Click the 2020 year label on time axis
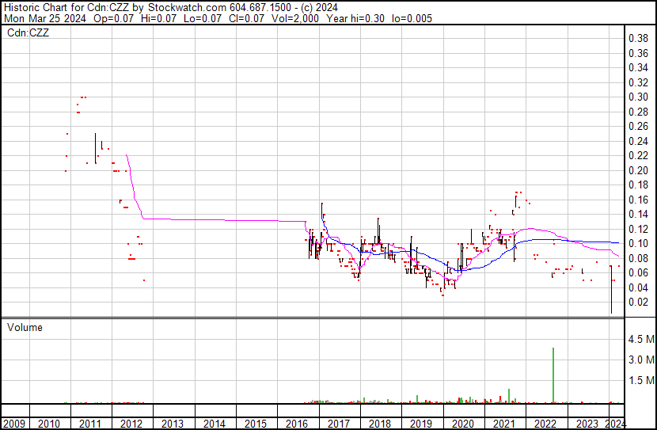The height and width of the screenshot is (430, 657). [x=462, y=424]
